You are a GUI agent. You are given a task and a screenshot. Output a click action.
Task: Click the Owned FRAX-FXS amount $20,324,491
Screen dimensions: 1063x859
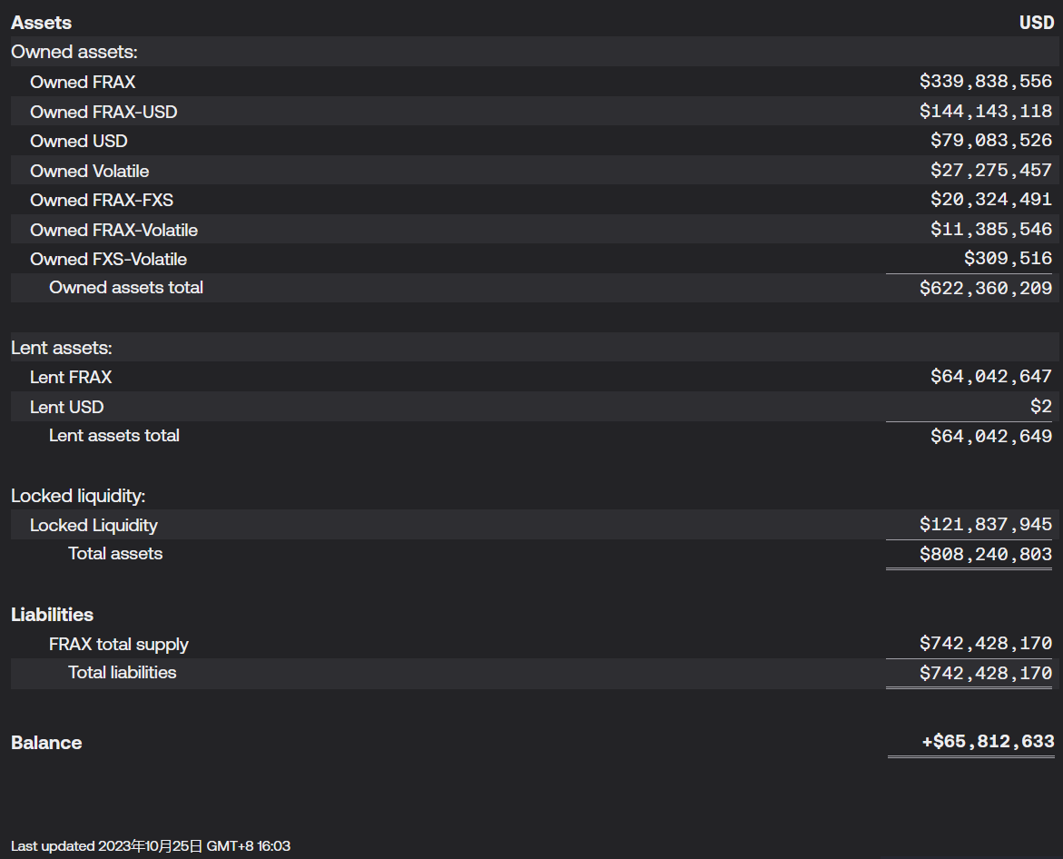click(x=990, y=200)
